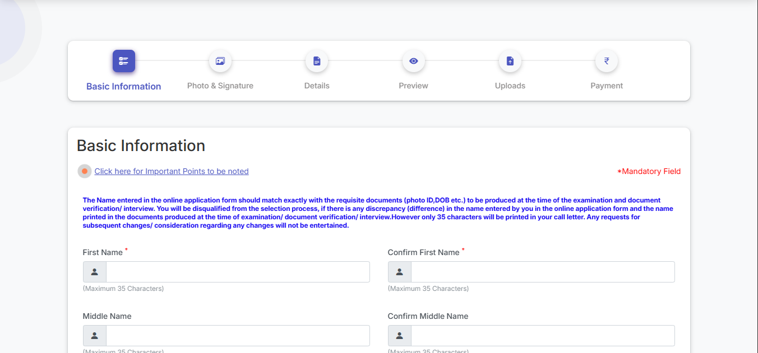This screenshot has height=353, width=758.
Task: Click the person icon in Middle Name field
Action: pos(94,335)
